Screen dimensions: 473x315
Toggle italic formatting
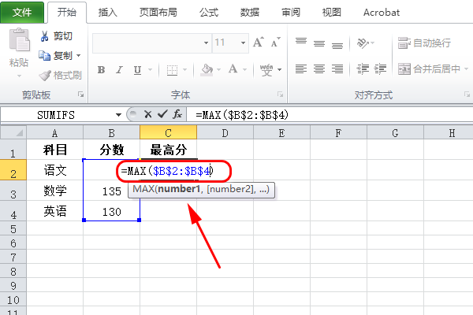tap(120, 70)
